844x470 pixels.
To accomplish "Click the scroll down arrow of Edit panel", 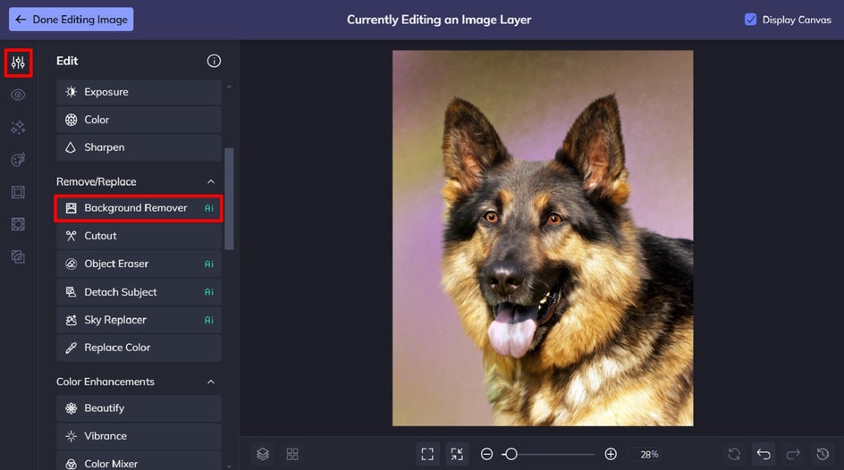I will [x=229, y=466].
